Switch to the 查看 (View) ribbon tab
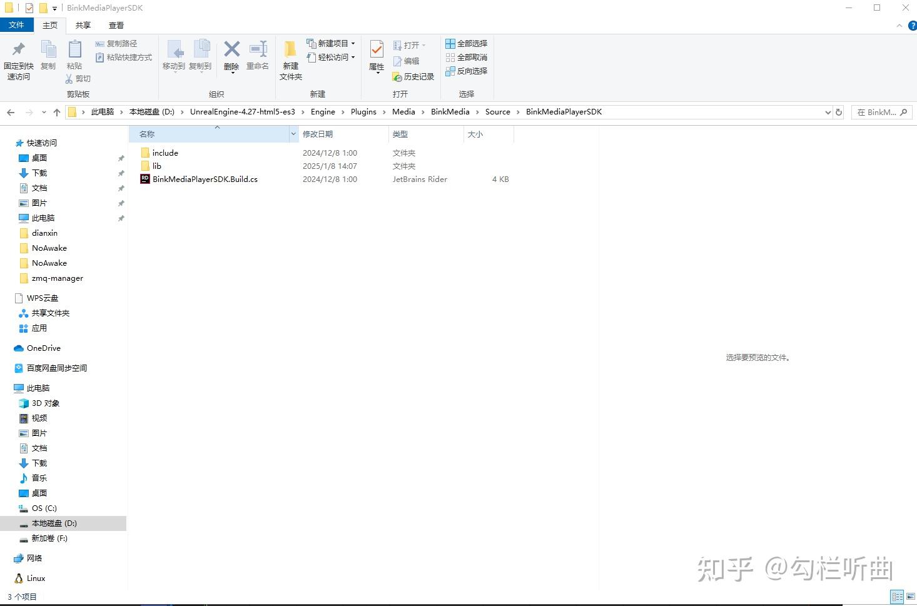This screenshot has height=606, width=917. click(x=116, y=25)
